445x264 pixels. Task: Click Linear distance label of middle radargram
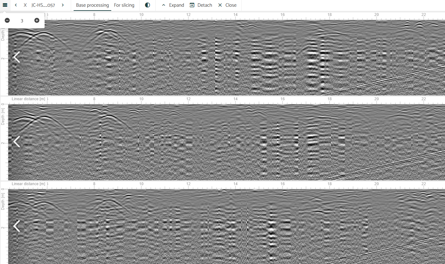pos(28,99)
